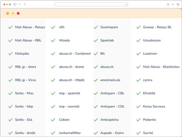The height and width of the screenshot is (137, 182).
Task: Toggle the browser sidebar icon
Action: (15, 4)
